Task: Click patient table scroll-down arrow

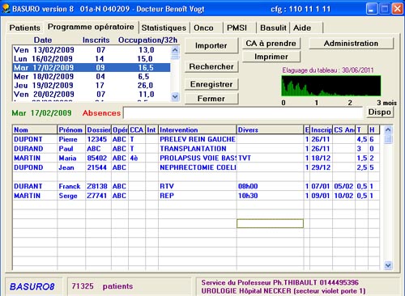Action: click(x=388, y=265)
